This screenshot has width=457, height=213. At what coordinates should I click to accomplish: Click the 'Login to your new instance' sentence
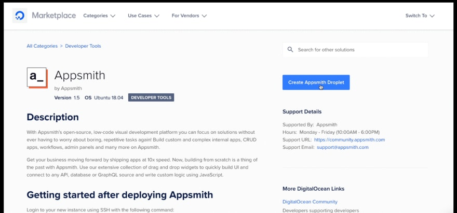tap(100, 210)
